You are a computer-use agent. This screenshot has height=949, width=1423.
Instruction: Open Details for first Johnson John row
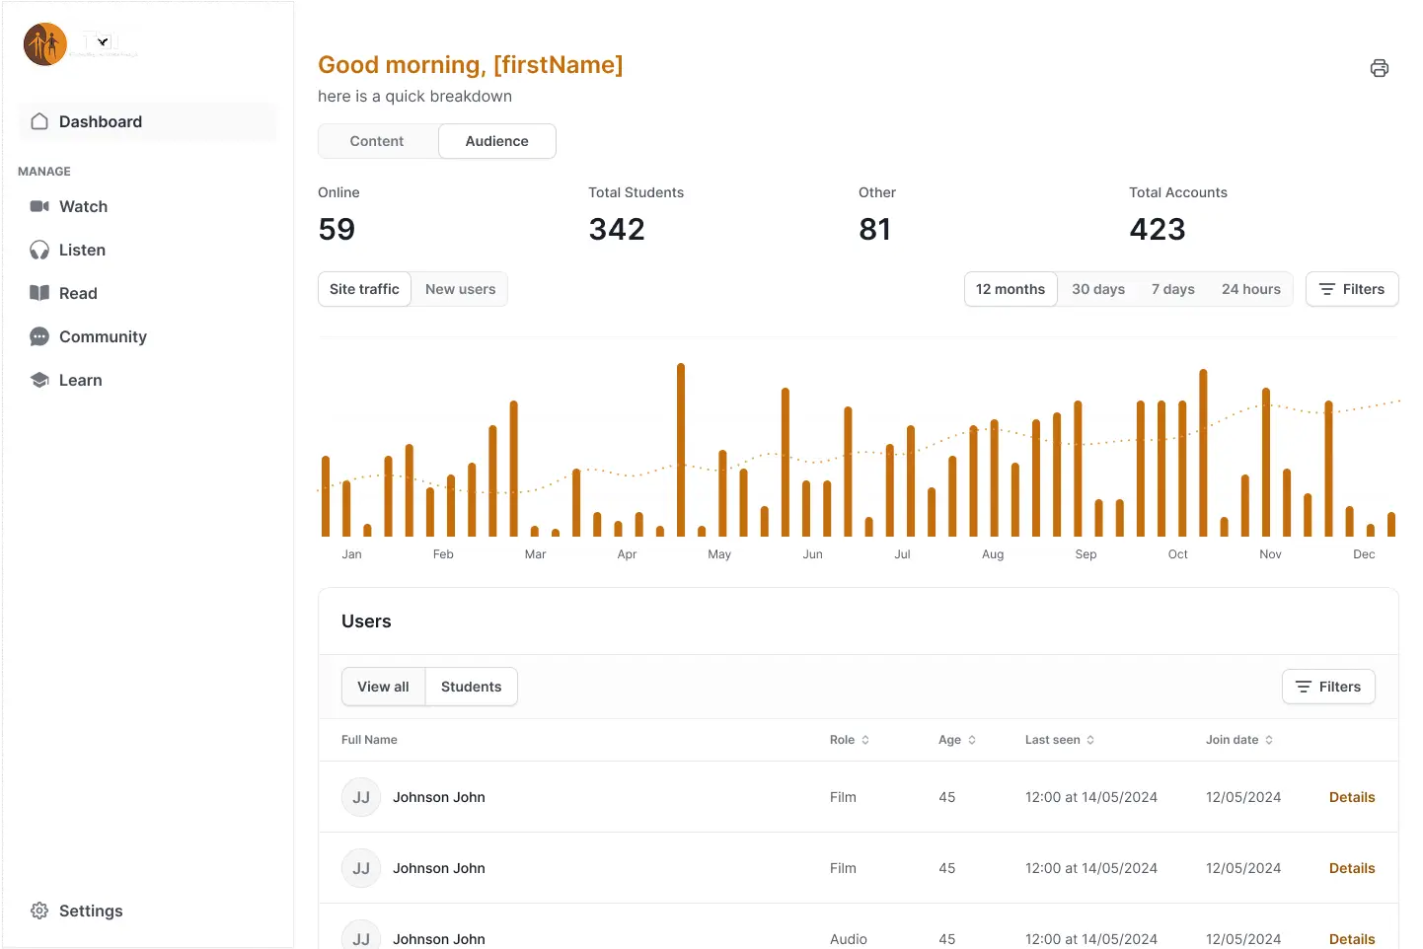[x=1351, y=797]
